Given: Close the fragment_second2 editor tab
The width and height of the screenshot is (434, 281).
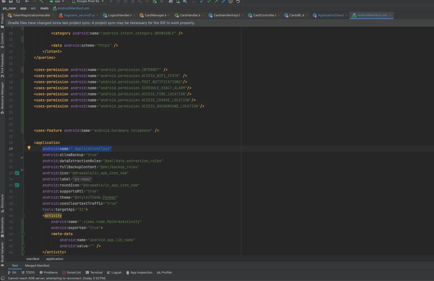Looking at the screenshot, I should pos(97,15).
